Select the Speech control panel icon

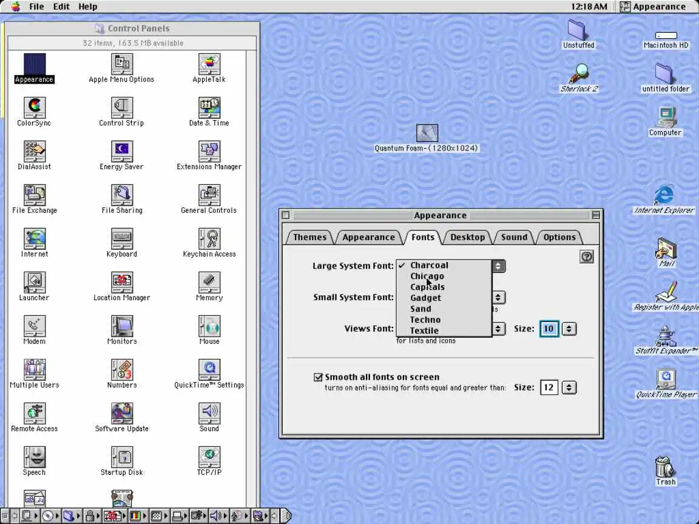[35, 458]
